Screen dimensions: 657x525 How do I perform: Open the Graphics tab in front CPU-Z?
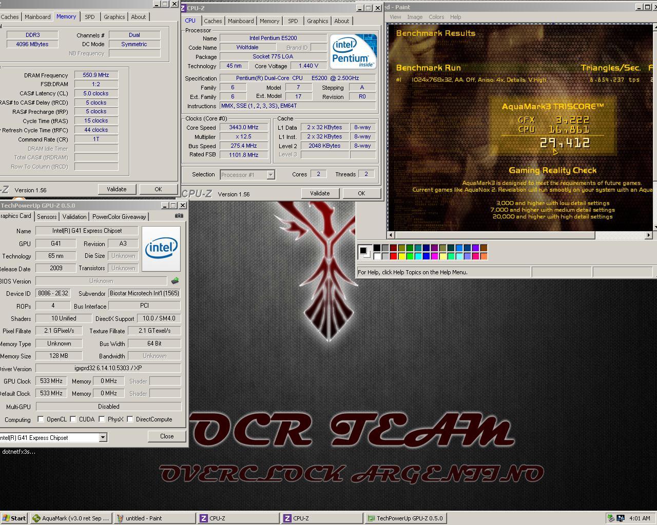[317, 21]
